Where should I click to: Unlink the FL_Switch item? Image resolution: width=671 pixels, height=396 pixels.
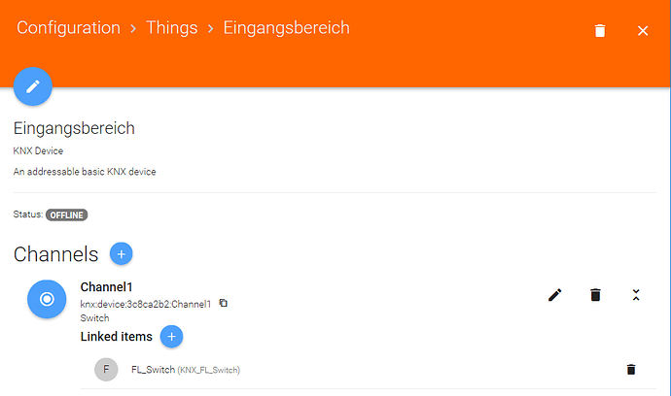[x=631, y=370]
